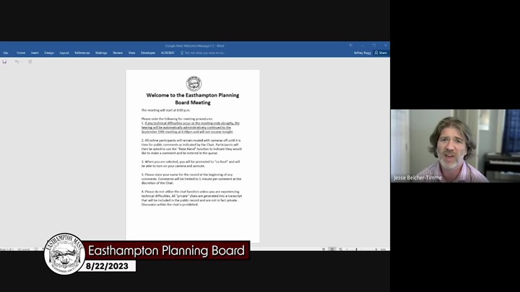Open the Home ribbon tab

[21, 53]
